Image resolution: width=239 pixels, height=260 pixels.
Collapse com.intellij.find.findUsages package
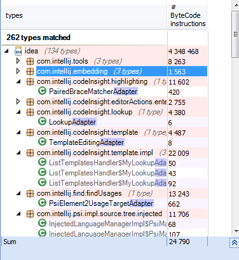click(18, 193)
